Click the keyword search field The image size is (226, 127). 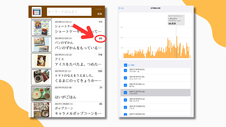69,11
